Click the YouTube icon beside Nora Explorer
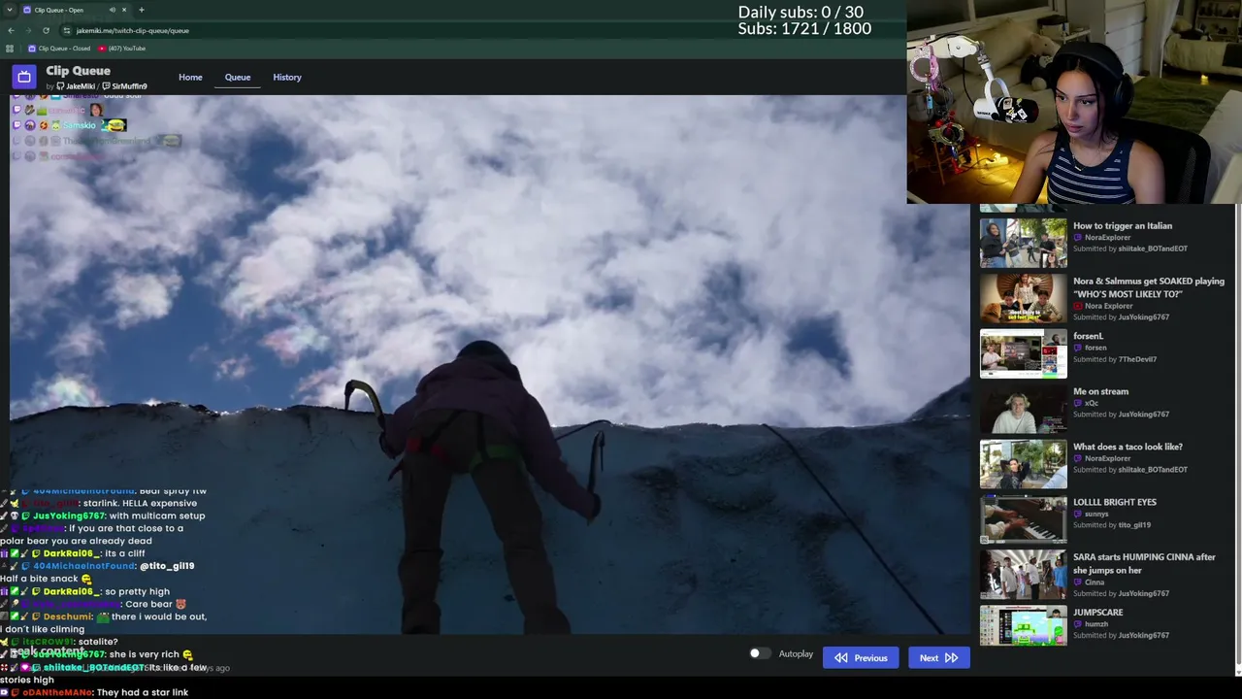1242x699 pixels. click(x=1077, y=306)
